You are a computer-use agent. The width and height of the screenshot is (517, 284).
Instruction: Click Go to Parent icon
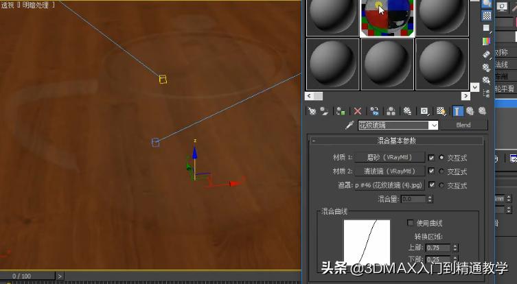pos(470,111)
